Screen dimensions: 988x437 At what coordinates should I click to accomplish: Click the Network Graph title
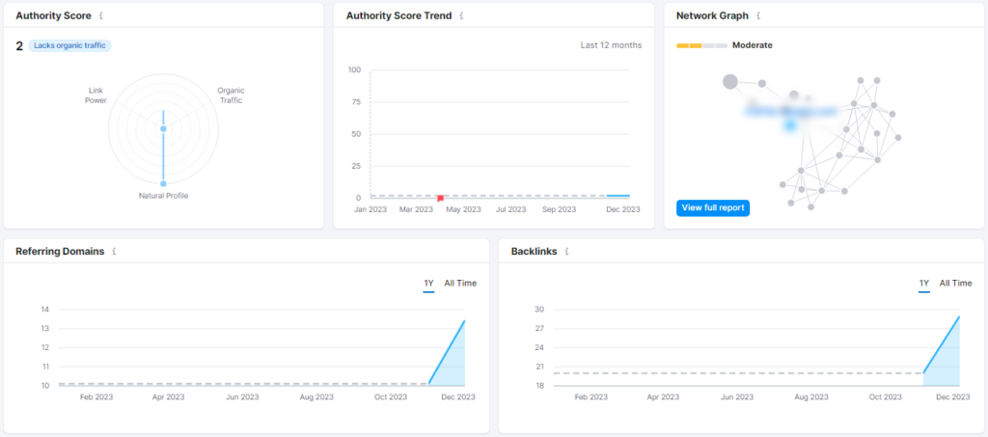tap(713, 15)
